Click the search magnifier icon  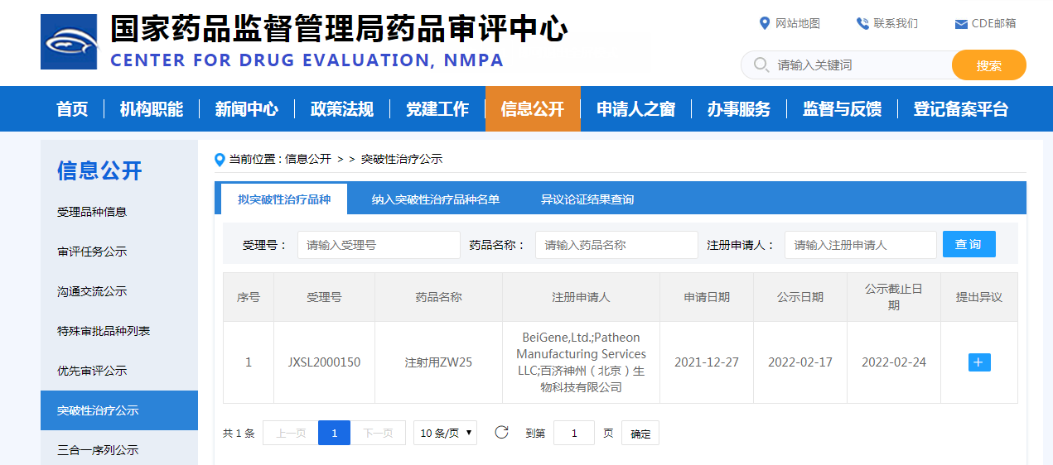(760, 65)
